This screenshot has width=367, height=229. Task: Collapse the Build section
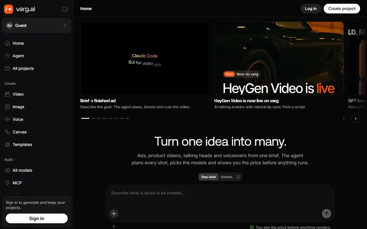point(11,160)
